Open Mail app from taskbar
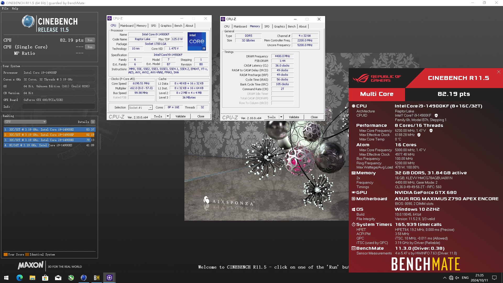The width and height of the screenshot is (503, 283). 58,278
